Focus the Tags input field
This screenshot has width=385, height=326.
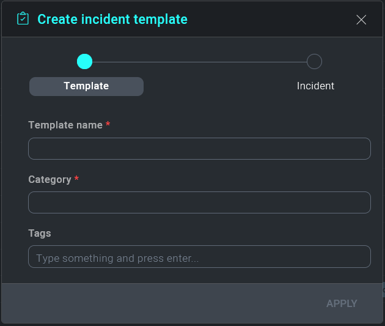coord(199,256)
